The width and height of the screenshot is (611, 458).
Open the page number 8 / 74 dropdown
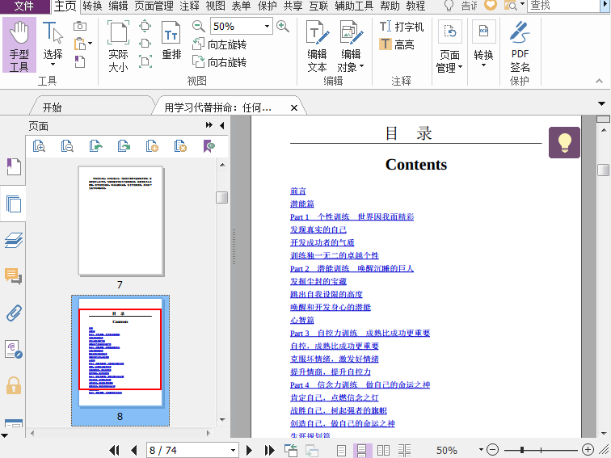(x=233, y=451)
